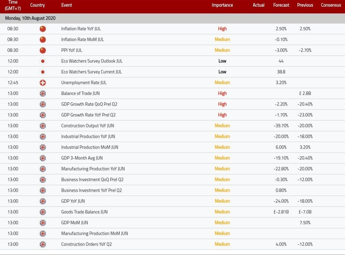Image resolution: width=345 pixels, height=255 pixels.
Task: Click High importance label for Balance of Trade
Action: [x=222, y=93]
